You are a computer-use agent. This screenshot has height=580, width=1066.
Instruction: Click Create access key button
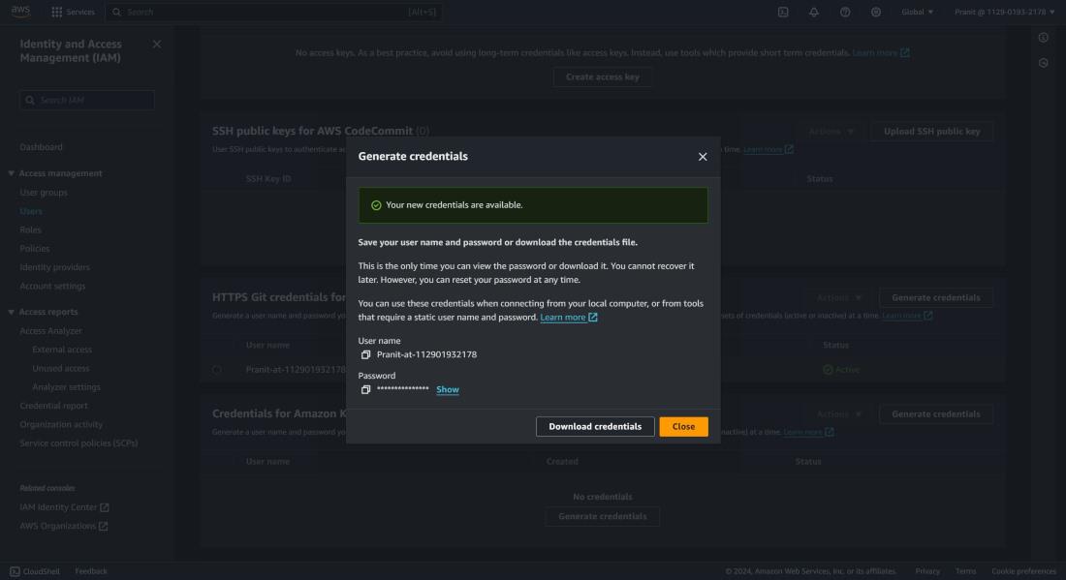[x=603, y=76]
